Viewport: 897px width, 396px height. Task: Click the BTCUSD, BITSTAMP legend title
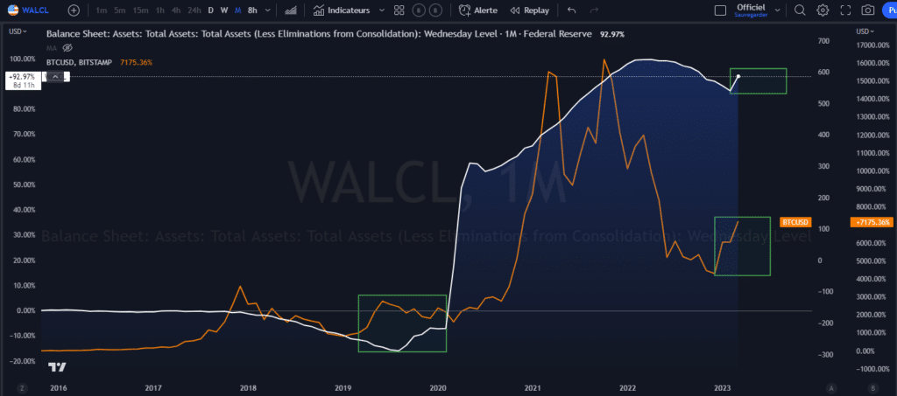point(79,61)
